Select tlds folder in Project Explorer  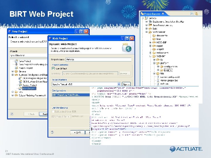point(162,73)
